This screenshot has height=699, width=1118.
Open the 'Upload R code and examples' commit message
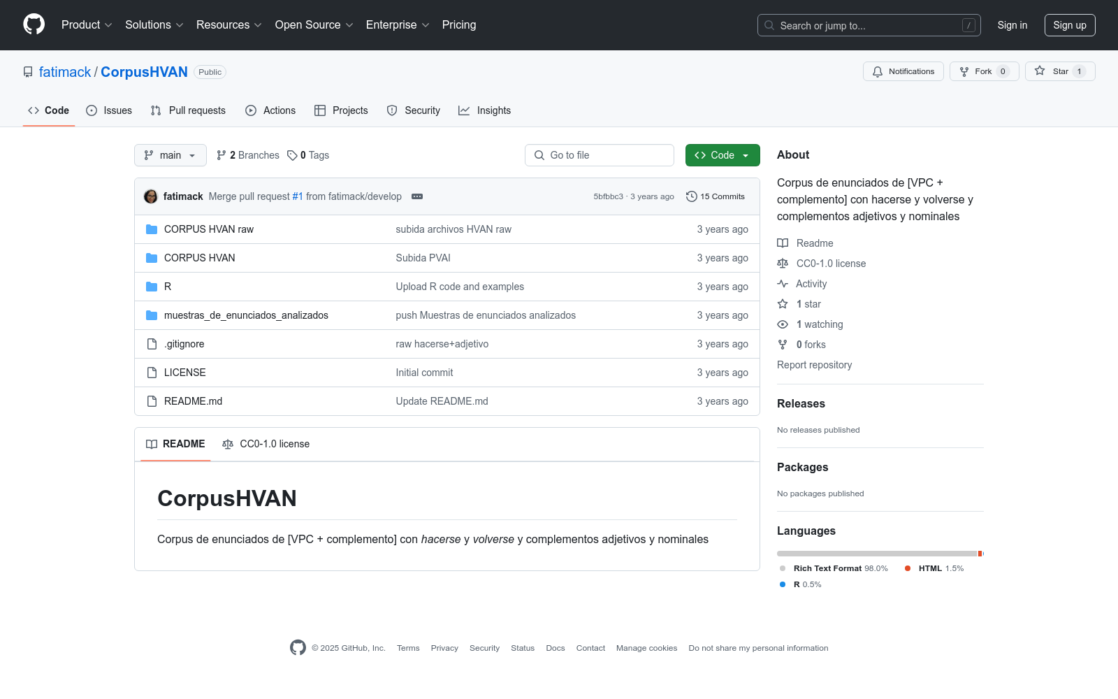460,287
